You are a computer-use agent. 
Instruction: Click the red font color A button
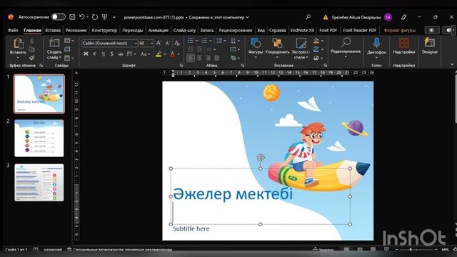click(x=172, y=54)
